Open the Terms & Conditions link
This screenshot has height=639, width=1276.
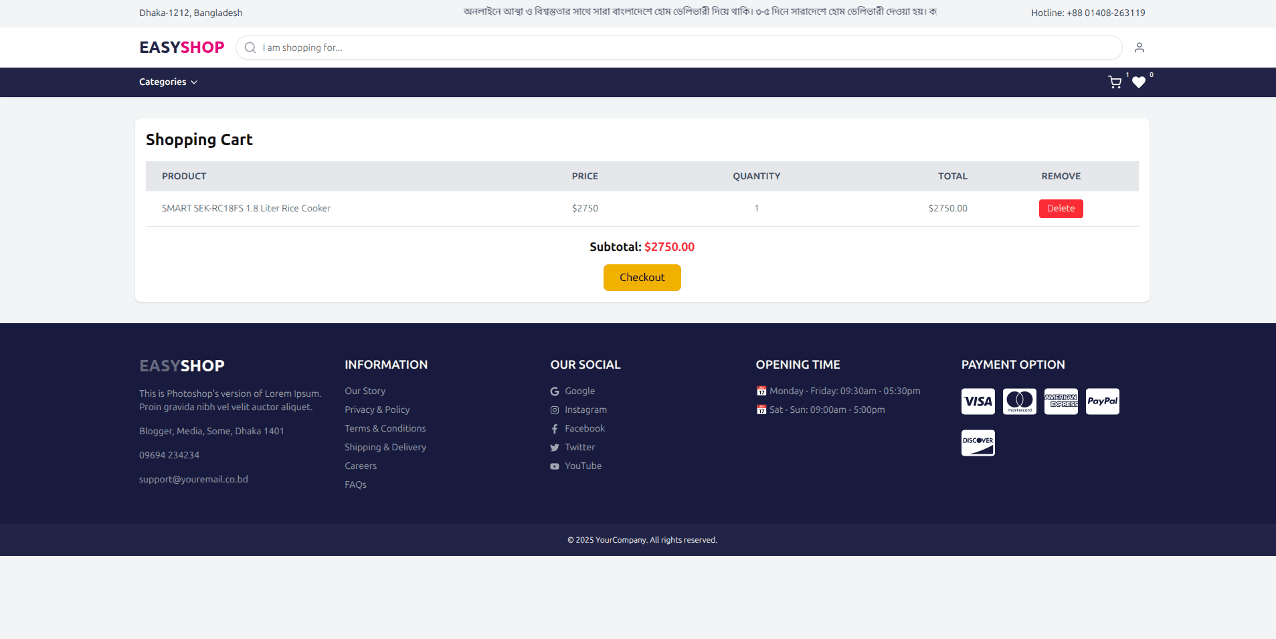point(385,428)
